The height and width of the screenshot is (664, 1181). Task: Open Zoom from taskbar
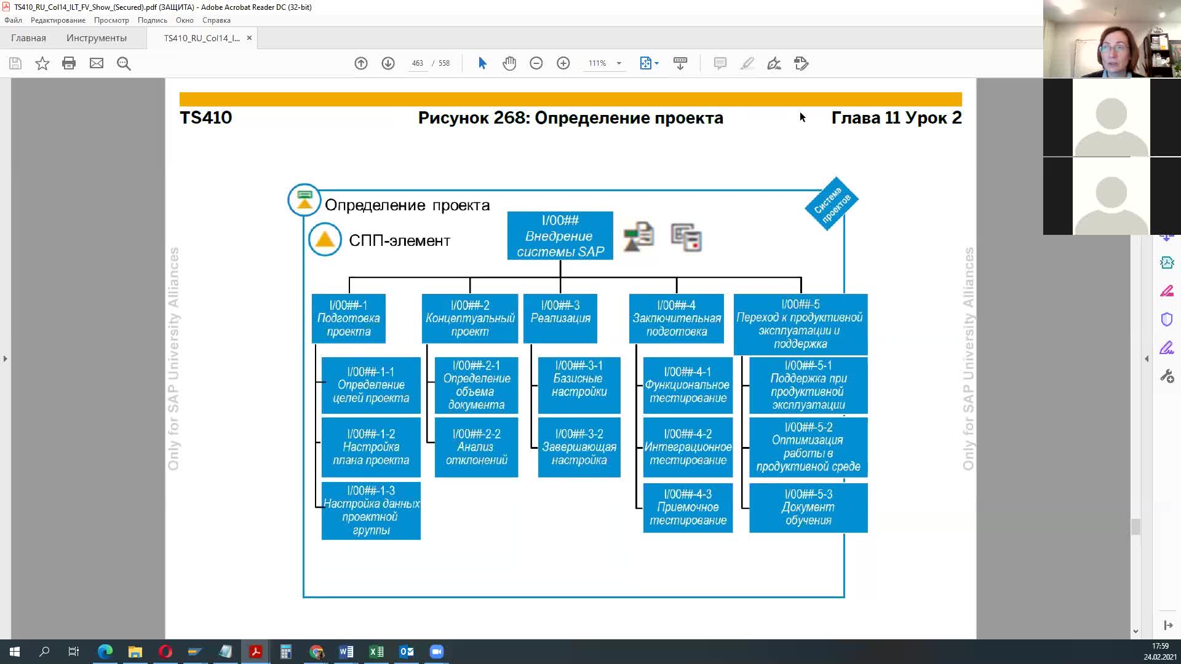point(437,652)
